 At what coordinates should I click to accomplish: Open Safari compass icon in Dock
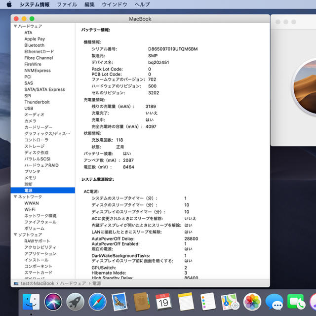pyautogui.click(x=97, y=302)
